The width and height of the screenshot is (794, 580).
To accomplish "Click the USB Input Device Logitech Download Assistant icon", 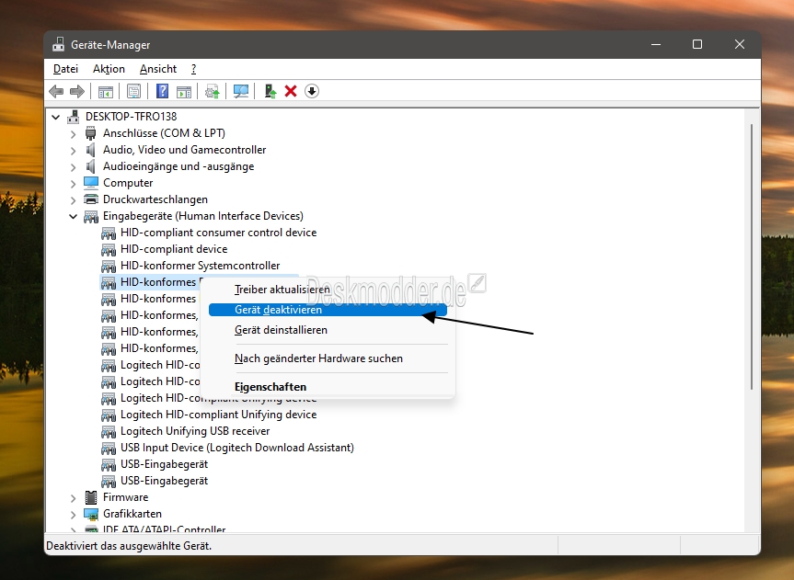I will 109,448.
